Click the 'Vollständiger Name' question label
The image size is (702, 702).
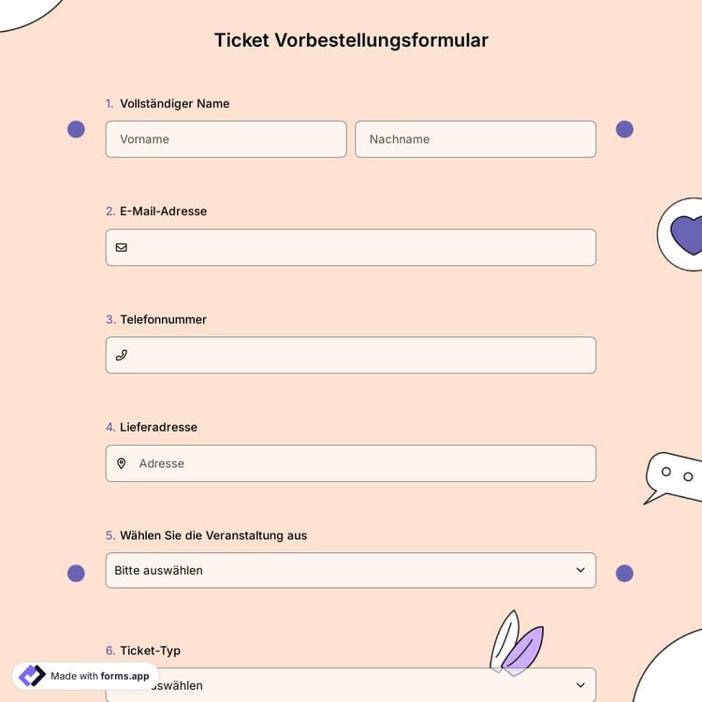coord(174,104)
